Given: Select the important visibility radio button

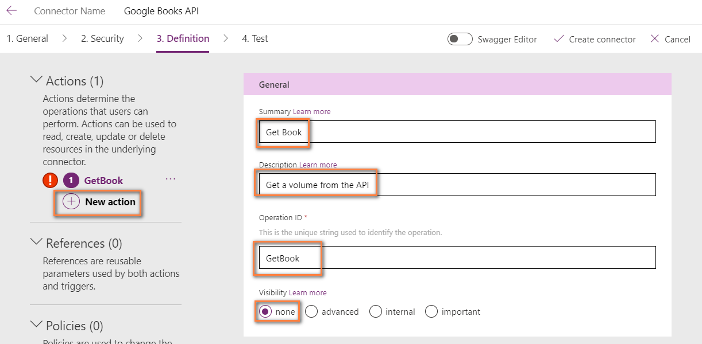Looking at the screenshot, I should pos(431,312).
